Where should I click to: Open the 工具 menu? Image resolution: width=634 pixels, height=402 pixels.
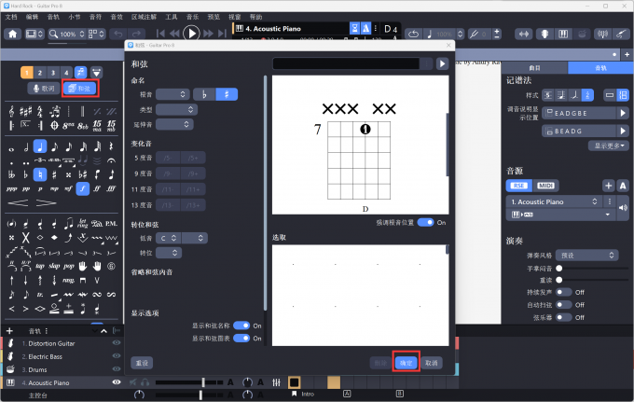click(x=172, y=17)
